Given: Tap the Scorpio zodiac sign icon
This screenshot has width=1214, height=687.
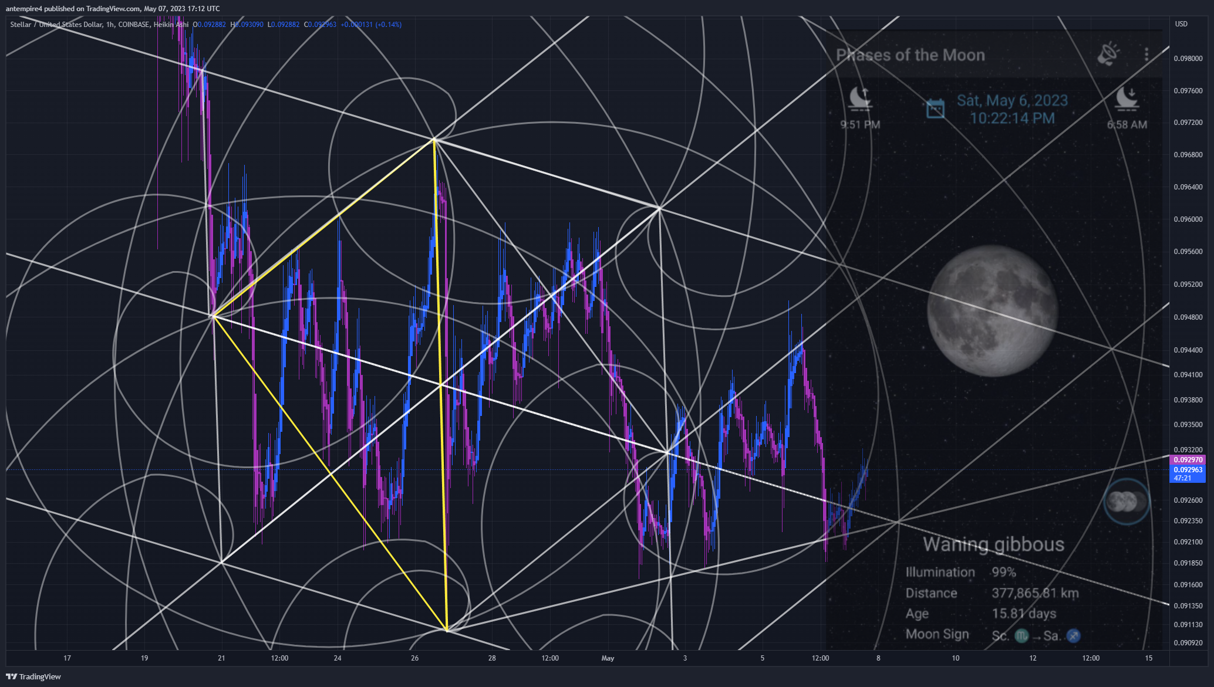Looking at the screenshot, I should coord(1021,635).
